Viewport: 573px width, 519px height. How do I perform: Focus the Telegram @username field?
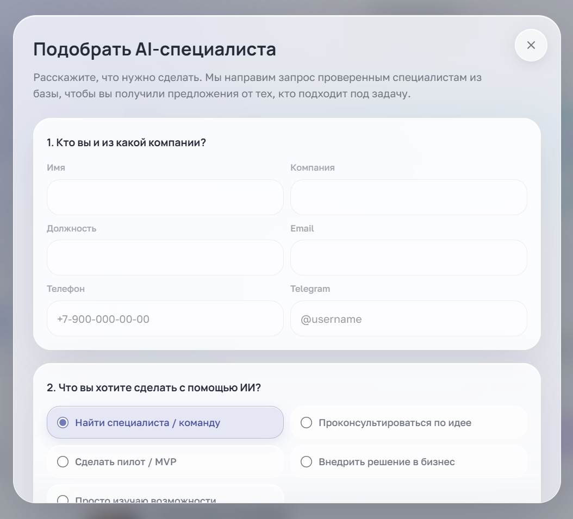click(408, 318)
